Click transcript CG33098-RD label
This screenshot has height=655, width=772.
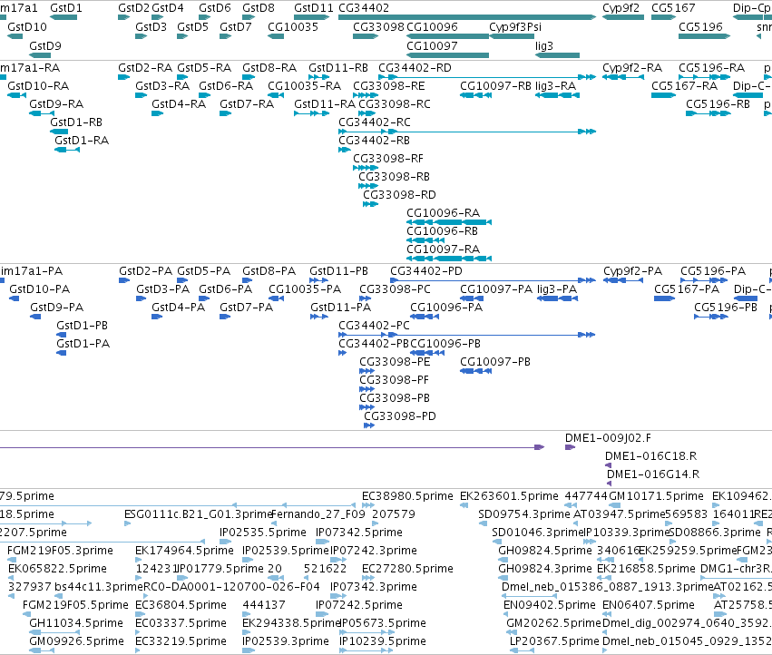pyautogui.click(x=399, y=195)
